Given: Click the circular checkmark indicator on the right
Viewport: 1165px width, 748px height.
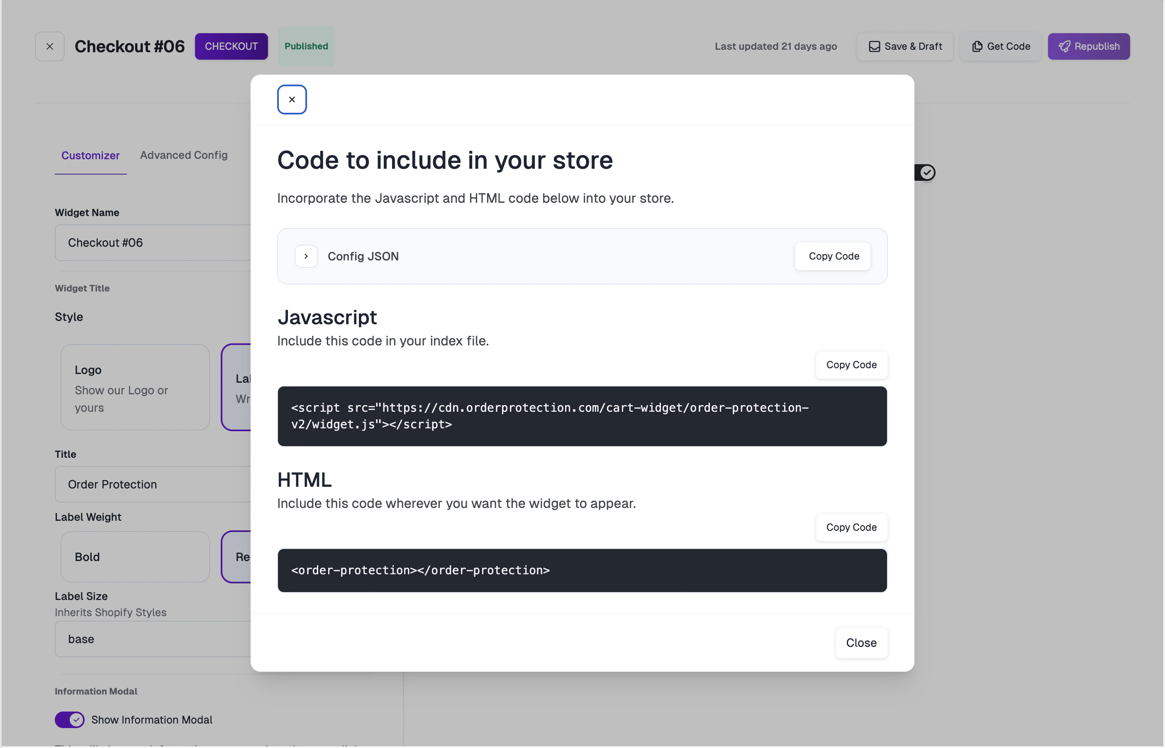Looking at the screenshot, I should 927,172.
